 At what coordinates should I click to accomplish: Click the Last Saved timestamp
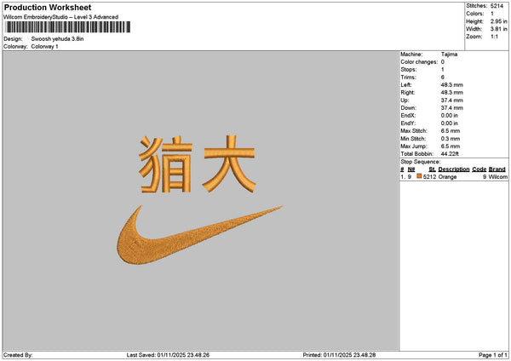[x=168, y=355]
